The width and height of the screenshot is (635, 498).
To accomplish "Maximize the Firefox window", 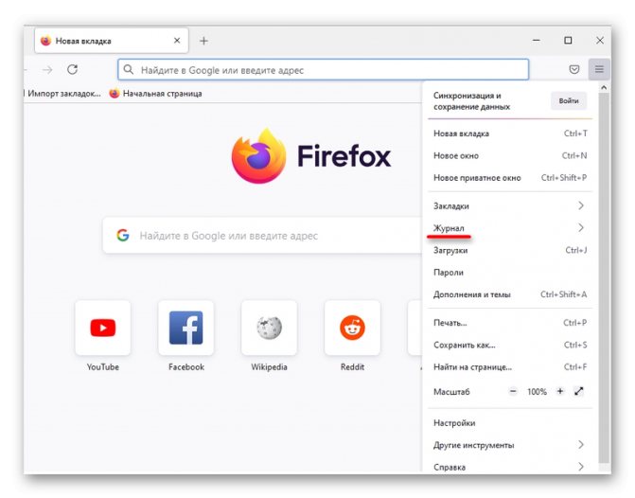I will pyautogui.click(x=568, y=40).
